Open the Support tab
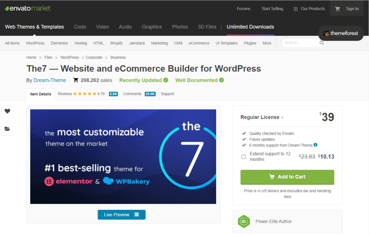Image resolution: width=369 pixels, height=235 pixels. click(168, 94)
